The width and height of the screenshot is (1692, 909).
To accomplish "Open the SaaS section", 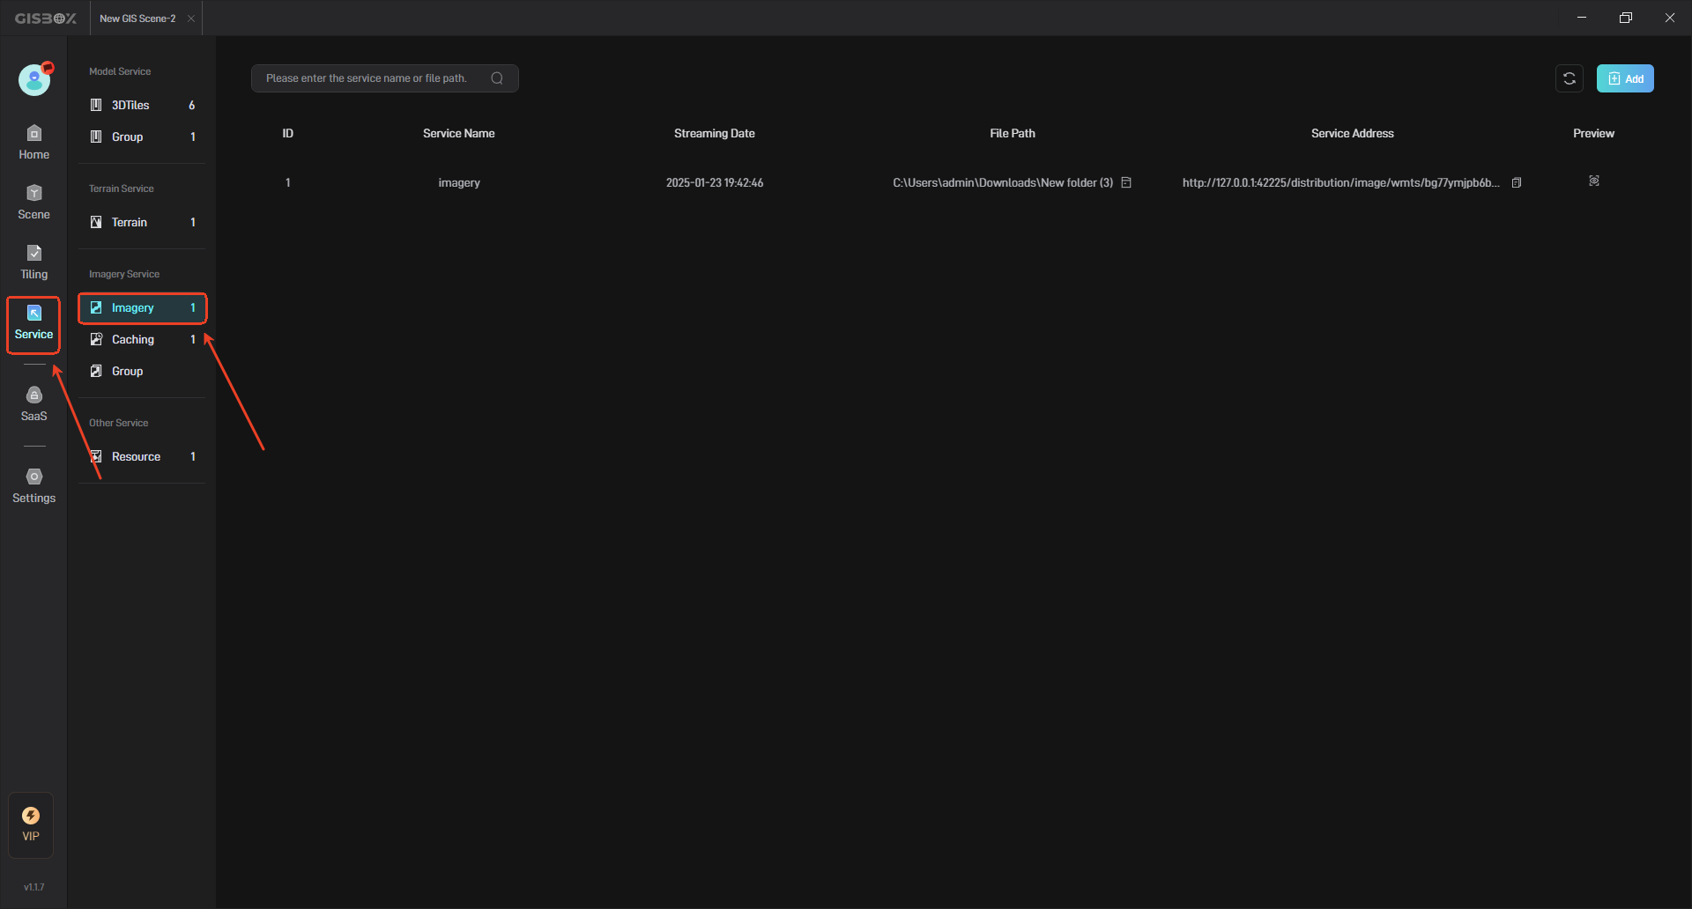I will pos(33,404).
